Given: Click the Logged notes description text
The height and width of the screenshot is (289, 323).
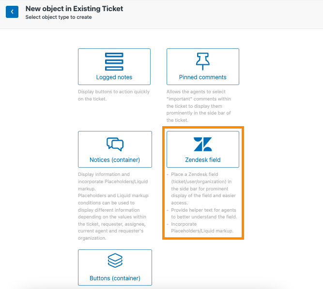Looking at the screenshot, I should pos(114,95).
